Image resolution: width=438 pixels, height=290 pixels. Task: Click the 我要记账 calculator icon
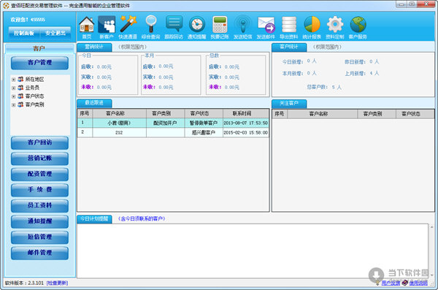coord(220,28)
